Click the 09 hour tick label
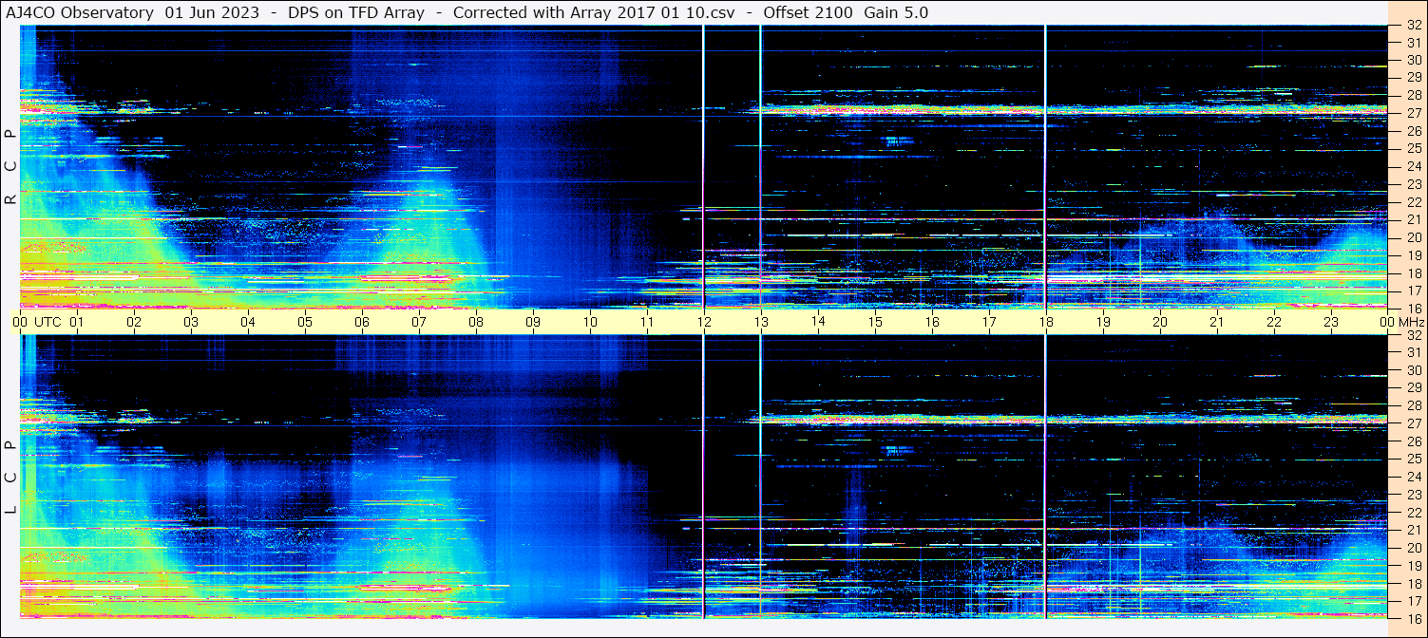 coord(533,322)
